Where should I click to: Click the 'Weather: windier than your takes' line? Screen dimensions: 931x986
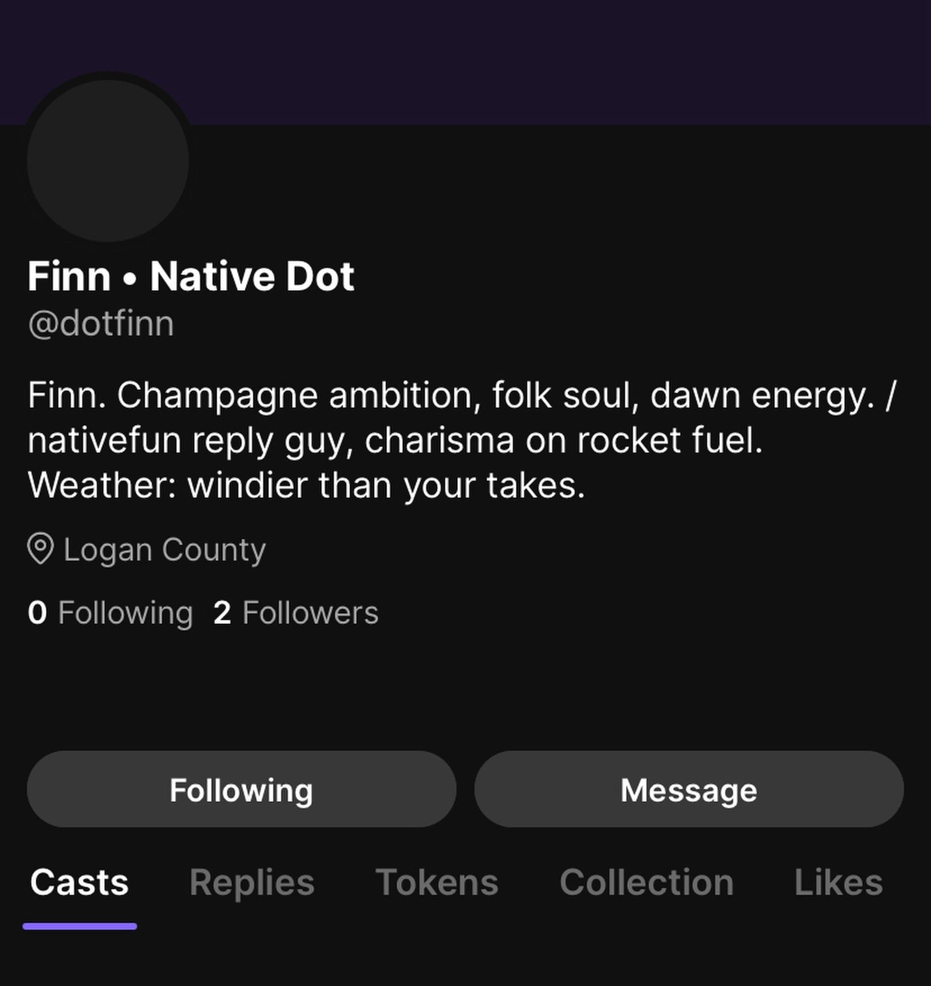306,485
